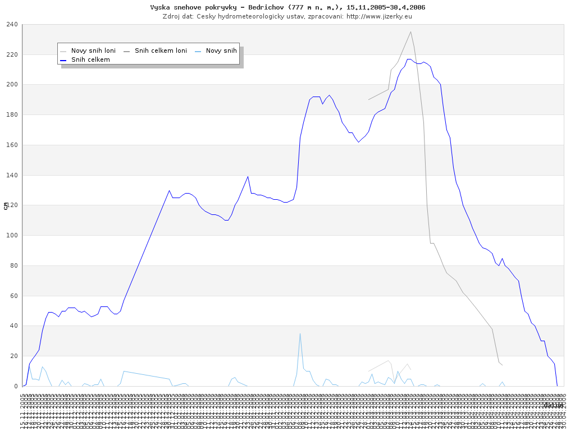The width and height of the screenshot is (575, 431).
Task: Click the 240 tick label on y-axis
Action: (x=12, y=25)
